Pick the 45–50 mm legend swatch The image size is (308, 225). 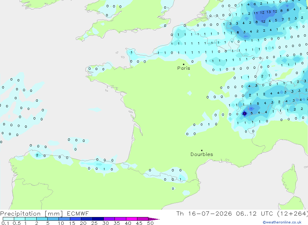[143, 219]
